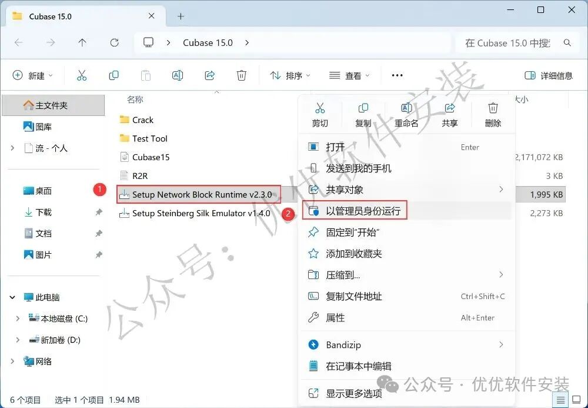Open the 排序 sort dropdown
Screen dimensions: 588x408
pos(290,75)
